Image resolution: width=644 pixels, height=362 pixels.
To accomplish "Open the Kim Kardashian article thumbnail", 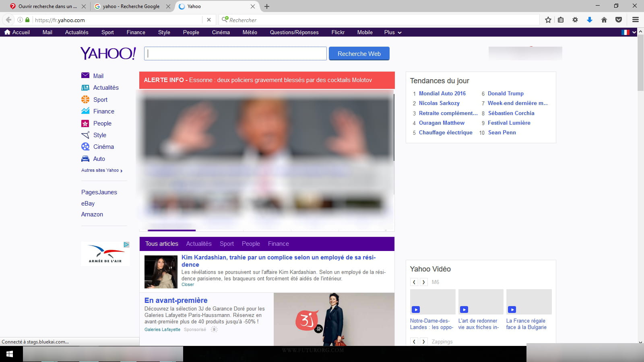I will point(161,272).
